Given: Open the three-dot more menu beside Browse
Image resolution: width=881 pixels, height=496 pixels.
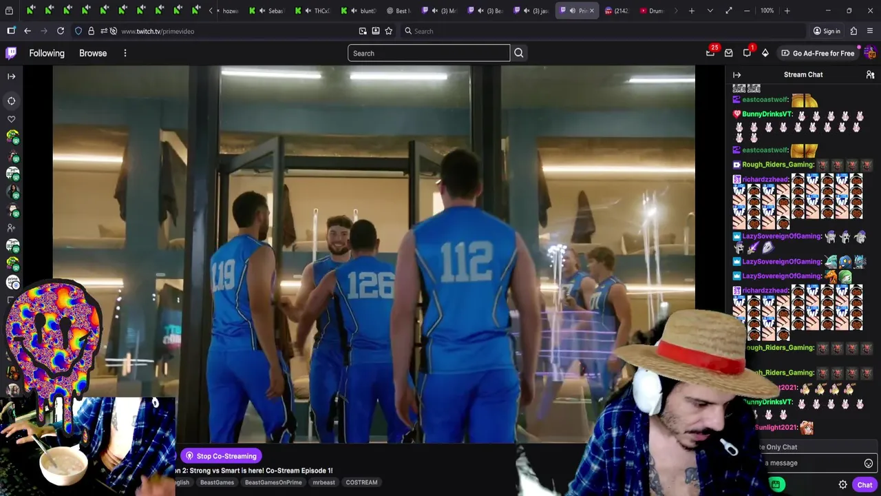Looking at the screenshot, I should (125, 53).
